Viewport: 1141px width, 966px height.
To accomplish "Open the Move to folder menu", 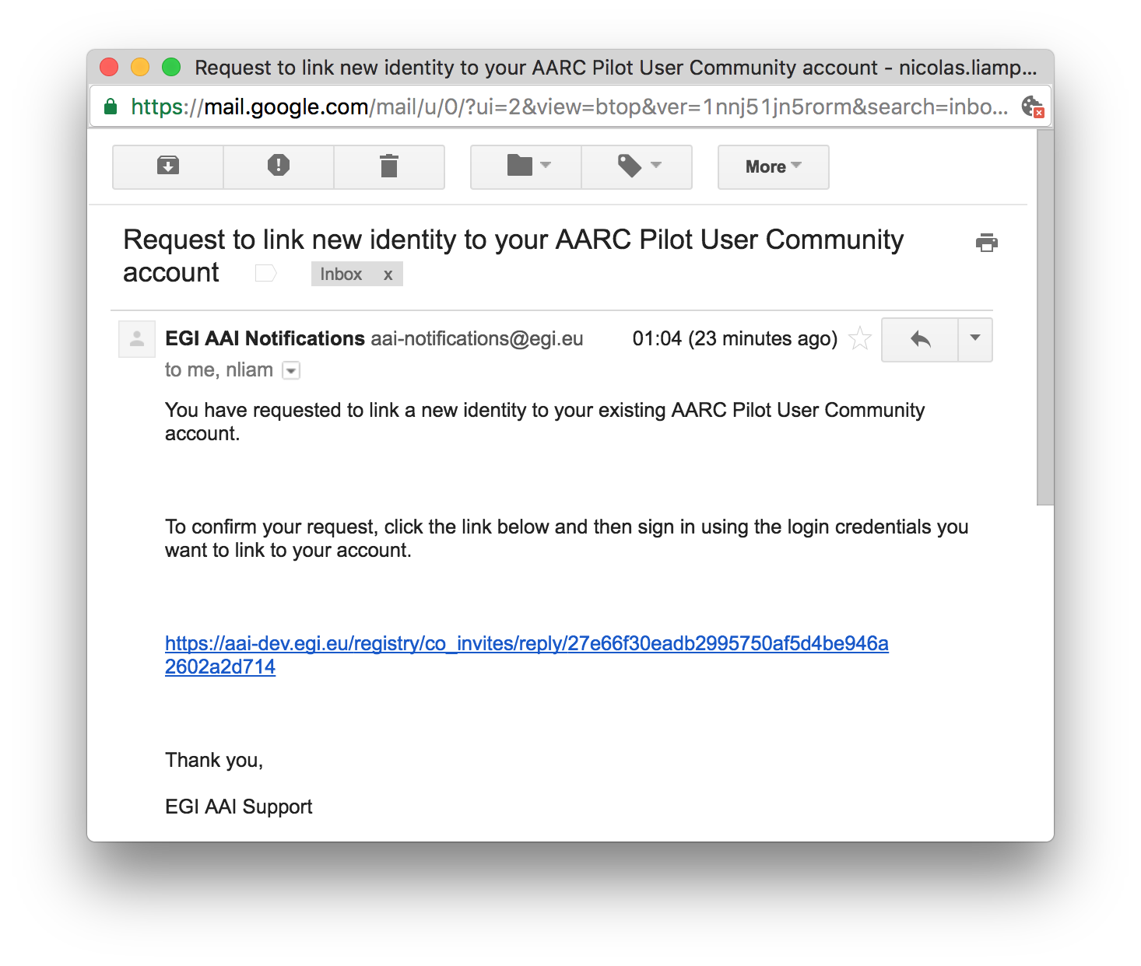I will [526, 166].
